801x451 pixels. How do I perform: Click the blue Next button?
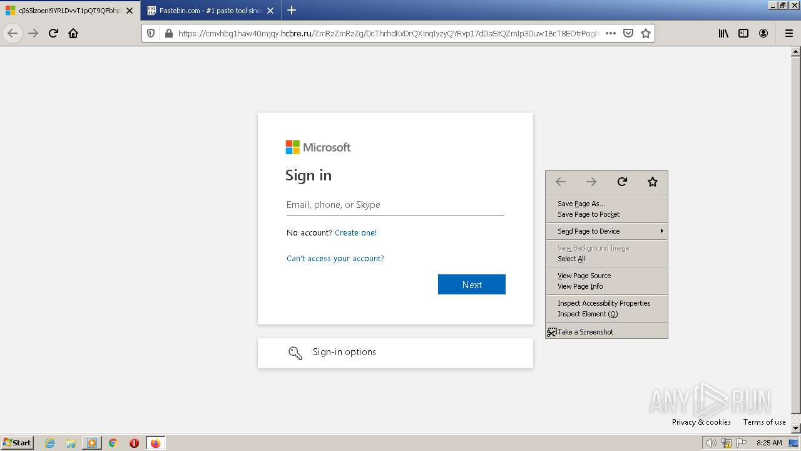click(472, 284)
